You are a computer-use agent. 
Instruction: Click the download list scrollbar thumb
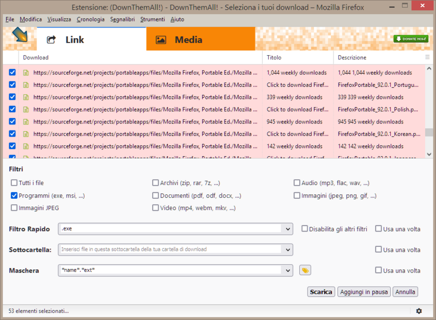tap(429, 132)
